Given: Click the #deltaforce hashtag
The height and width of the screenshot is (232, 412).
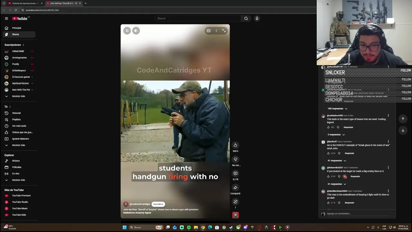Looking at the screenshot, I should pos(129,213).
